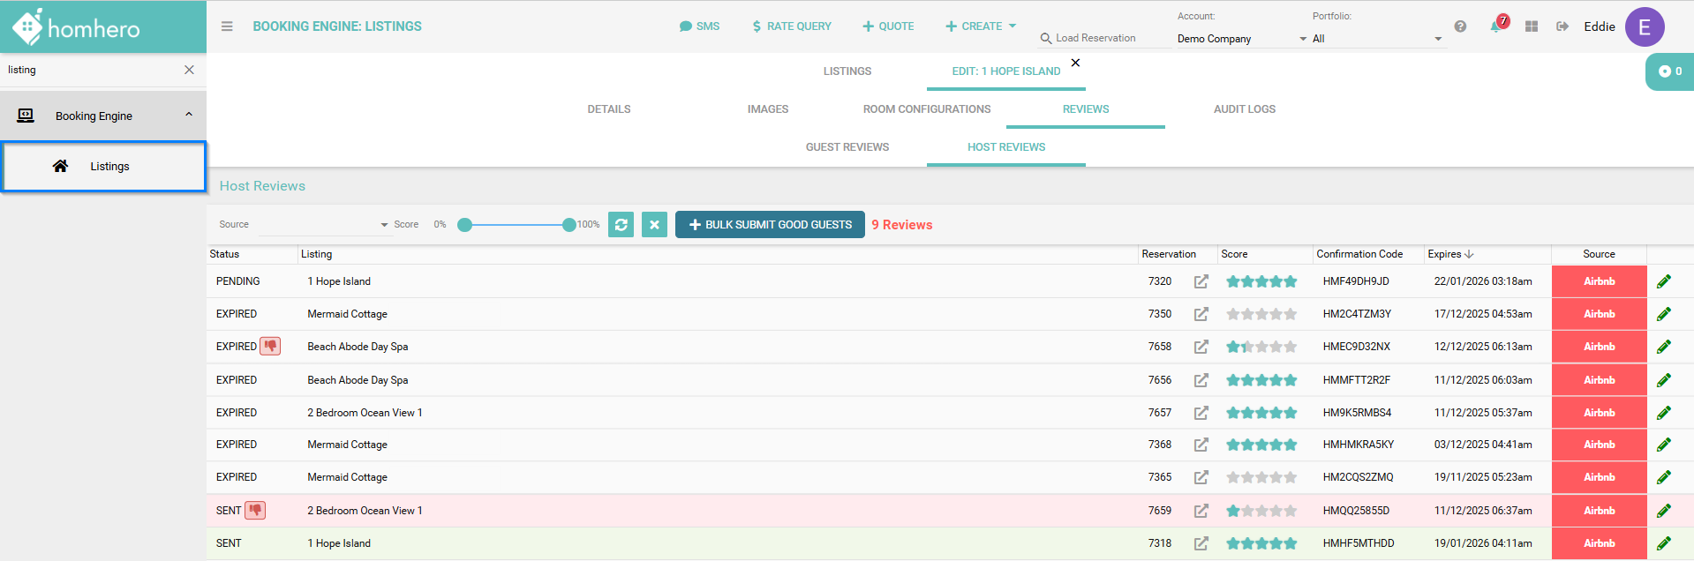Collapse the Booking Engine sidebar section

[x=188, y=115]
